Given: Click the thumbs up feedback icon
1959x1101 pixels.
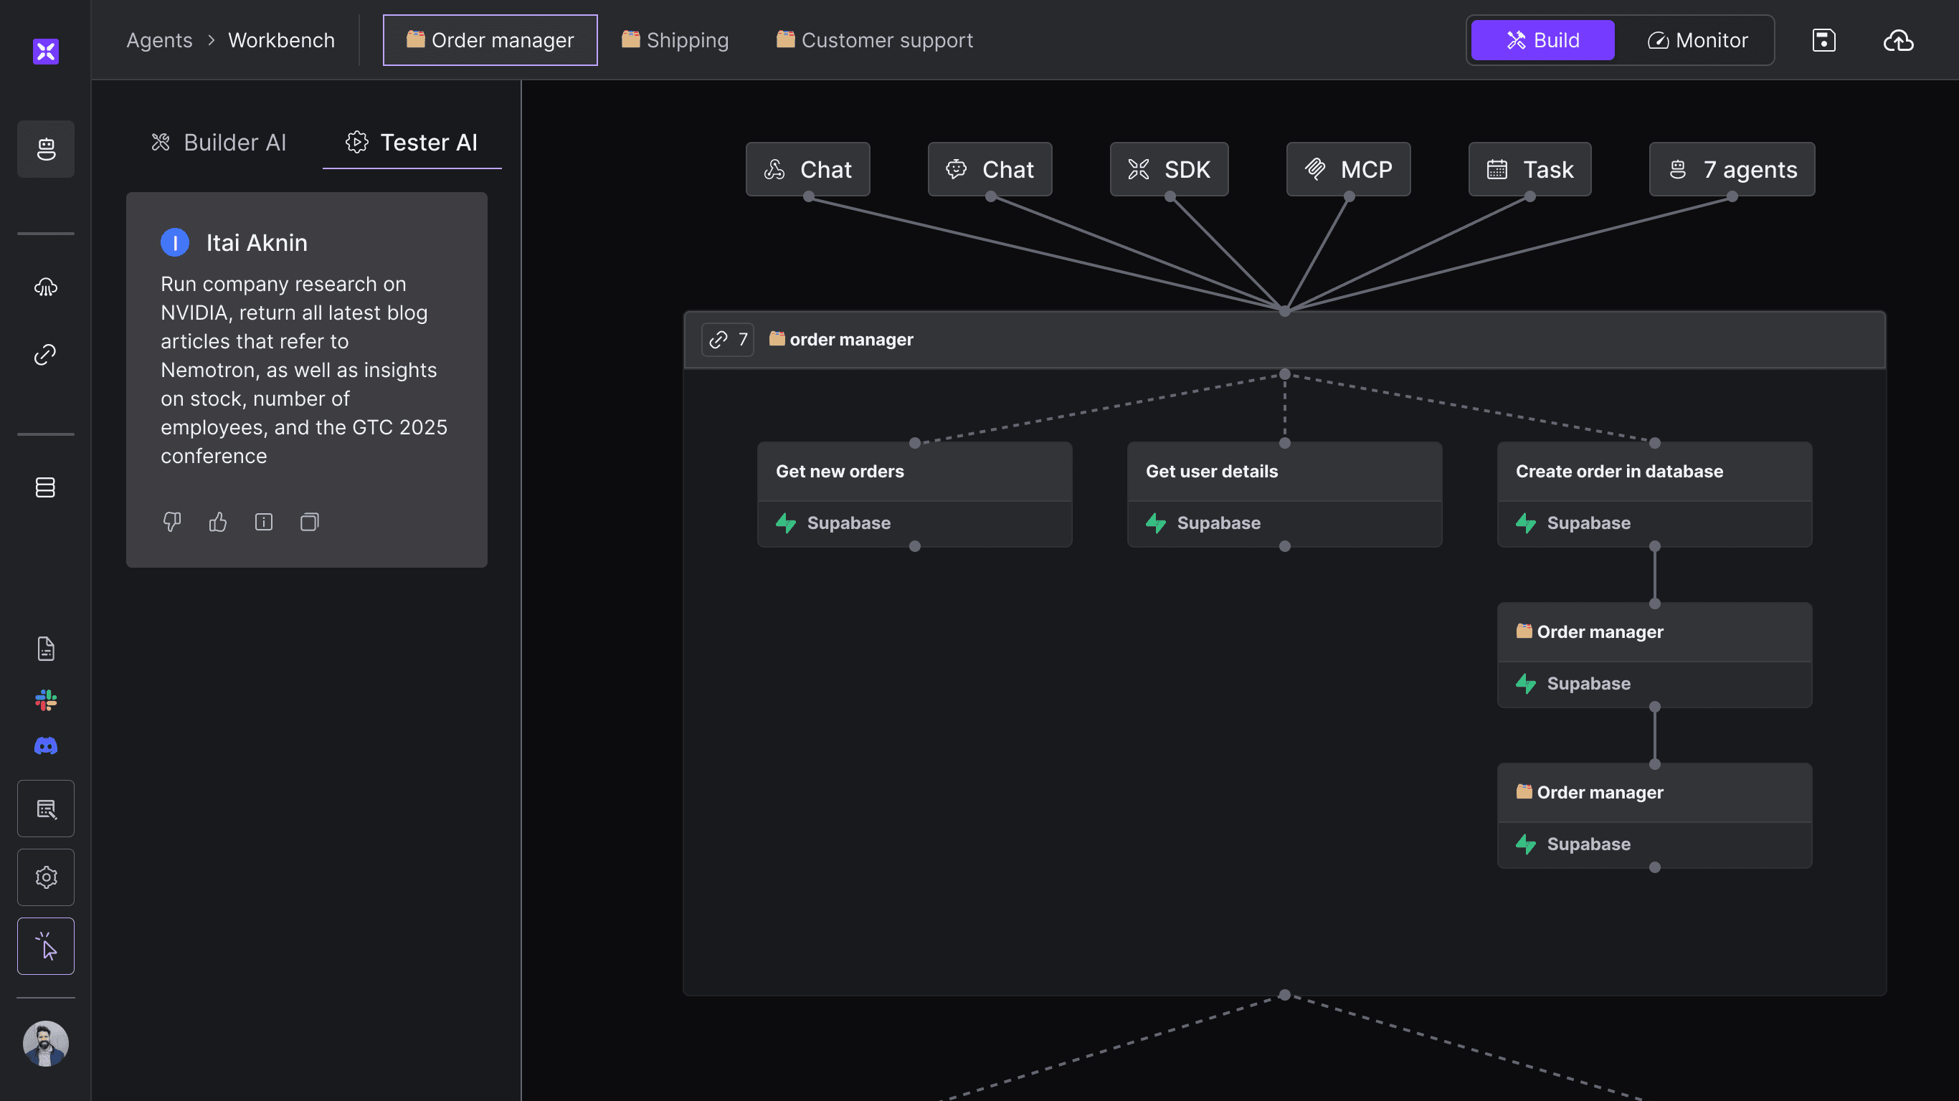Looking at the screenshot, I should click(x=218, y=522).
